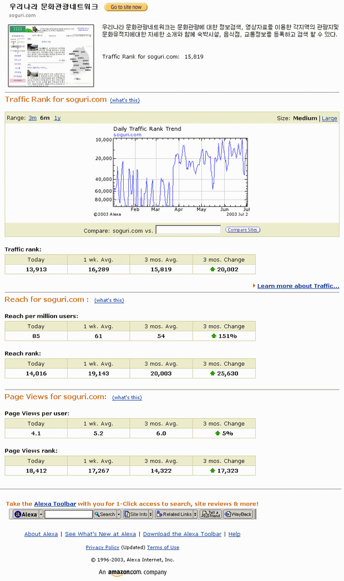Open the what's this link beside Page Views
This screenshot has height=581, width=344.
click(x=127, y=397)
